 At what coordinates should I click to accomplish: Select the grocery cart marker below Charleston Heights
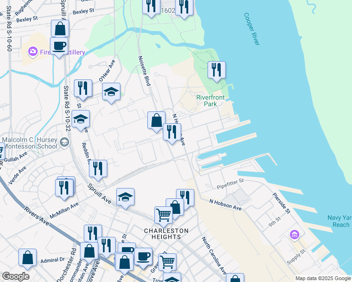click(x=168, y=262)
